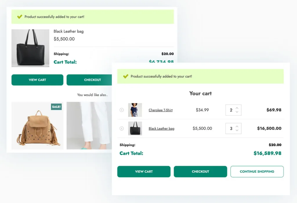This screenshot has height=203, width=297.
Task: Increase Black Leather bag quantity with up arrow
Action: [237, 127]
